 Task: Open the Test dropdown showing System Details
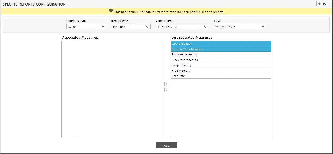pyautogui.click(x=240, y=27)
